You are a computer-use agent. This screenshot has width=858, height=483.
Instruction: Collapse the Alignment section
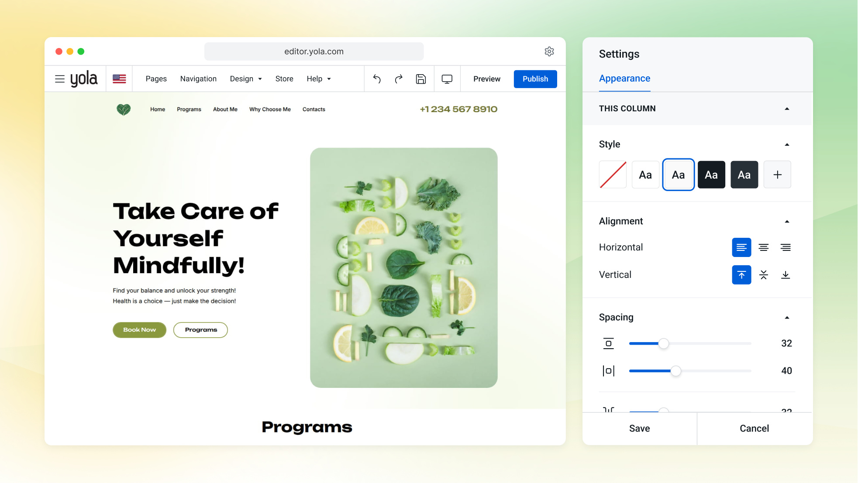click(x=787, y=222)
